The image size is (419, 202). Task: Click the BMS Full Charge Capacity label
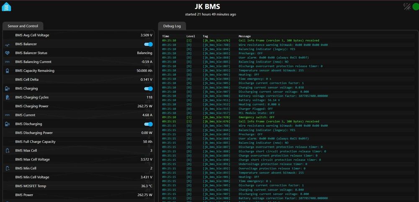point(35,142)
